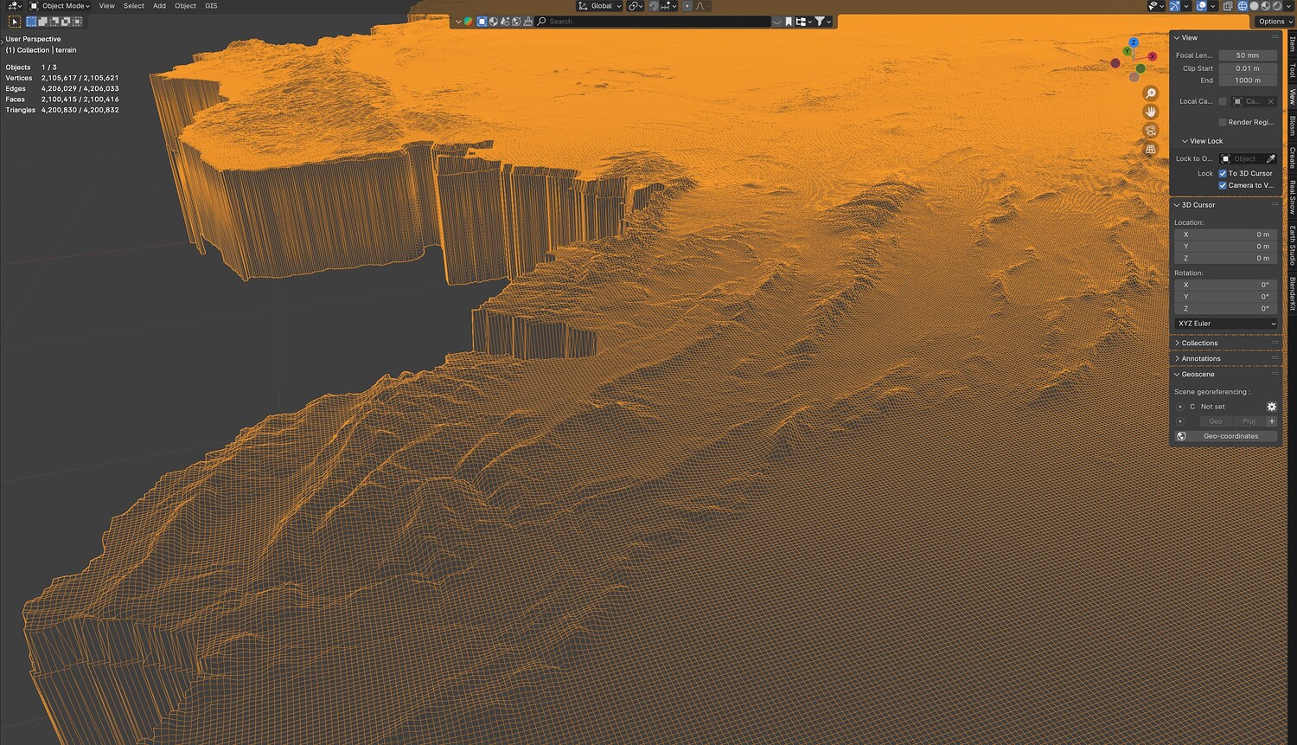Open the XYZ Euler rotation mode dropdown
This screenshot has width=1297, height=745.
pyautogui.click(x=1226, y=324)
